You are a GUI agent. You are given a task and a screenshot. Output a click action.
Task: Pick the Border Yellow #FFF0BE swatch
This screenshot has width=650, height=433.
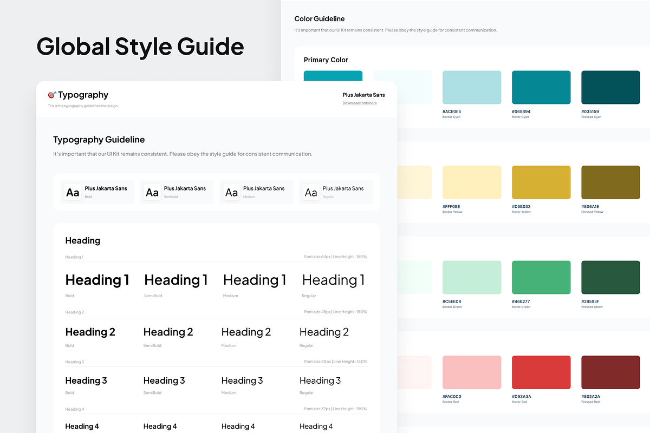point(472,182)
